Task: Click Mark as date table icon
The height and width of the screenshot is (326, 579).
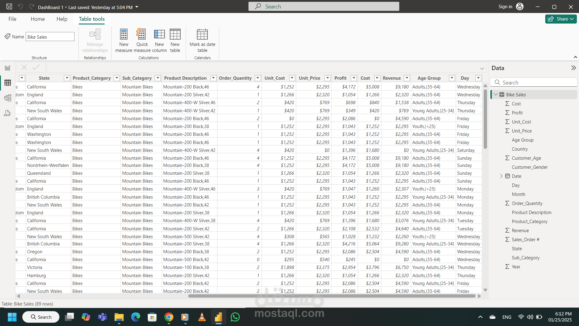Action: coord(202,35)
